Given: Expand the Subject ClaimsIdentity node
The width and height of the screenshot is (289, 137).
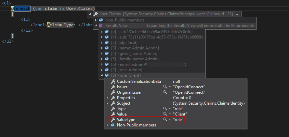Looking at the screenshot, I should pos(107,103).
